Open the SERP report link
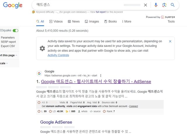 [x=8, y=42]
